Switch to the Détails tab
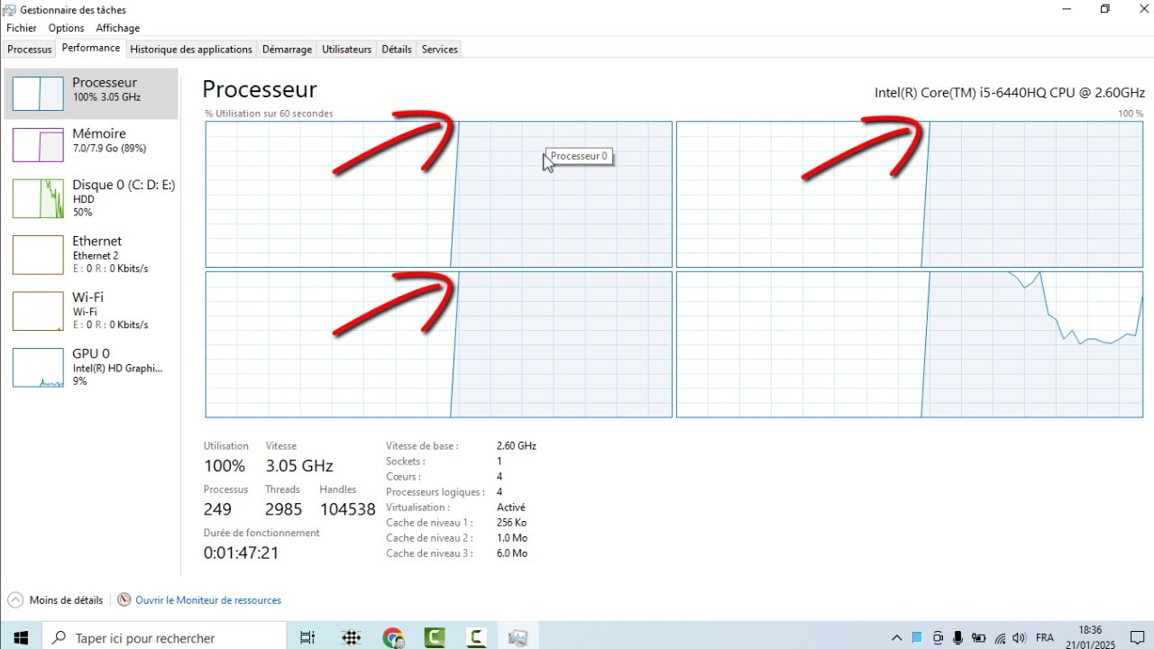Image resolution: width=1154 pixels, height=649 pixels. tap(397, 50)
